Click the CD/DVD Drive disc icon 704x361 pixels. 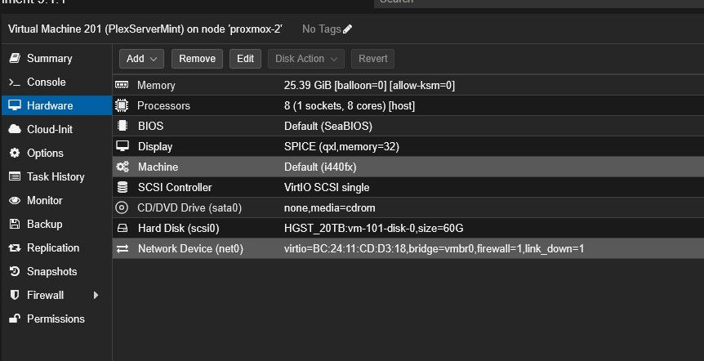coord(122,207)
